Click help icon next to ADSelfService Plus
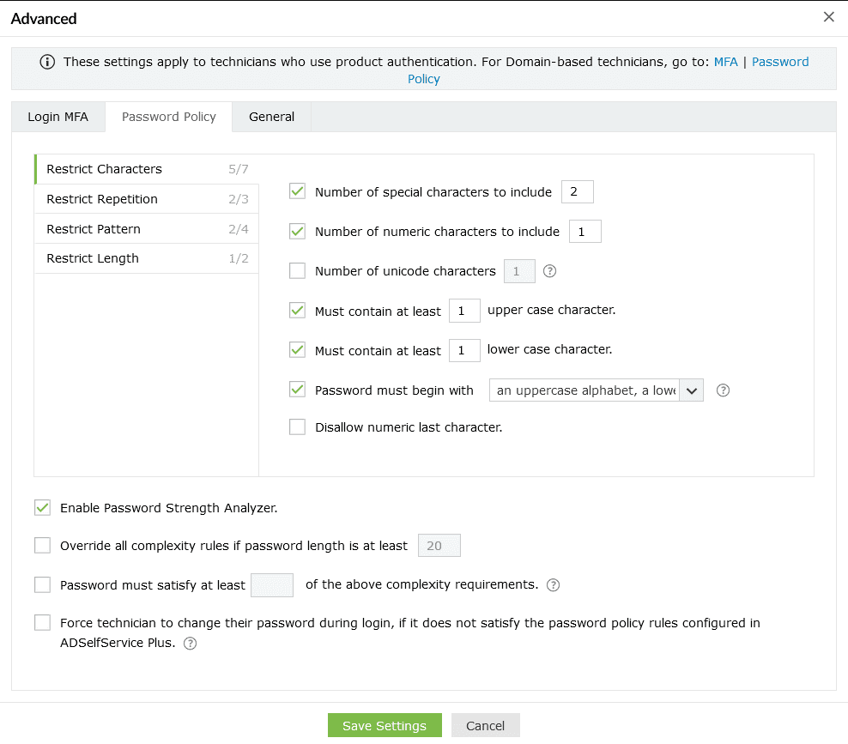The height and width of the screenshot is (744, 848). pos(191,644)
